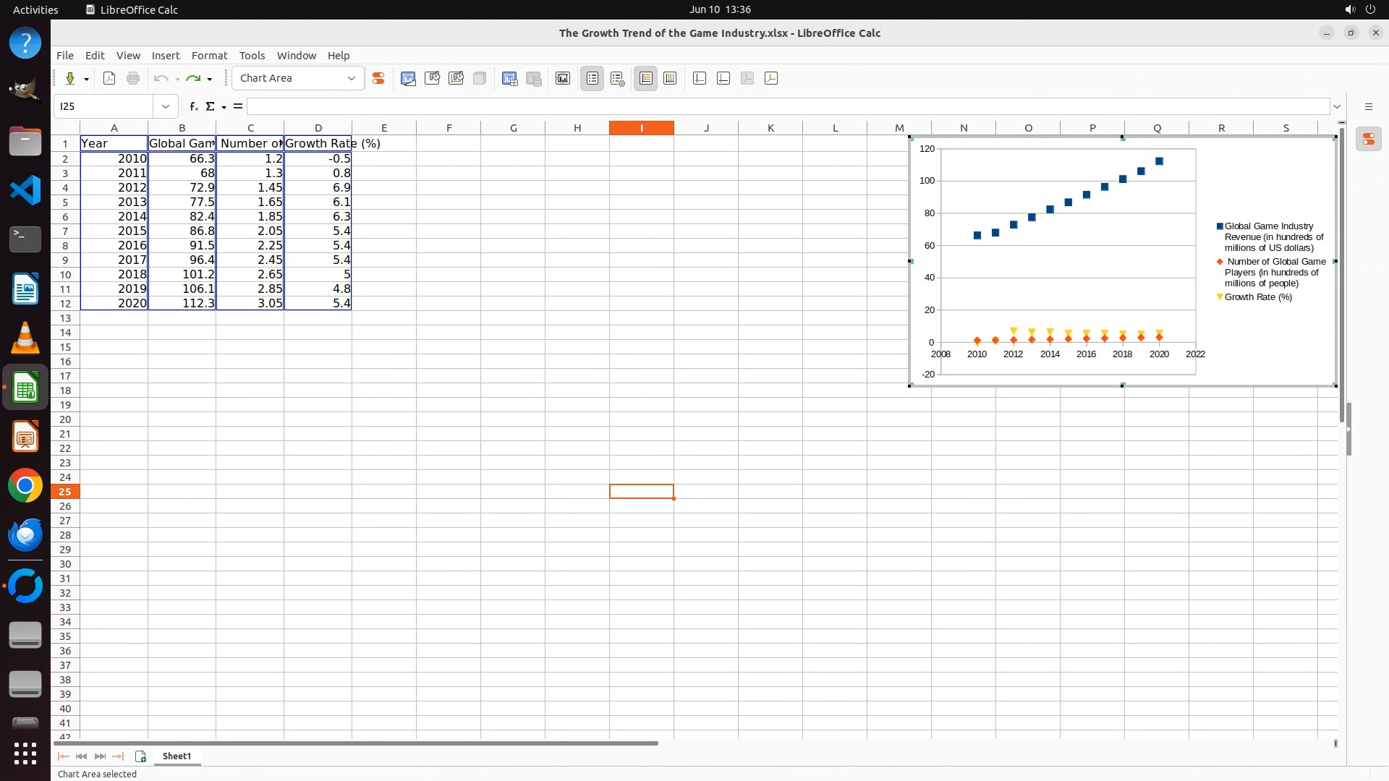Toggle Horizontal Grids button
The width and height of the screenshot is (1389, 781).
[645, 78]
